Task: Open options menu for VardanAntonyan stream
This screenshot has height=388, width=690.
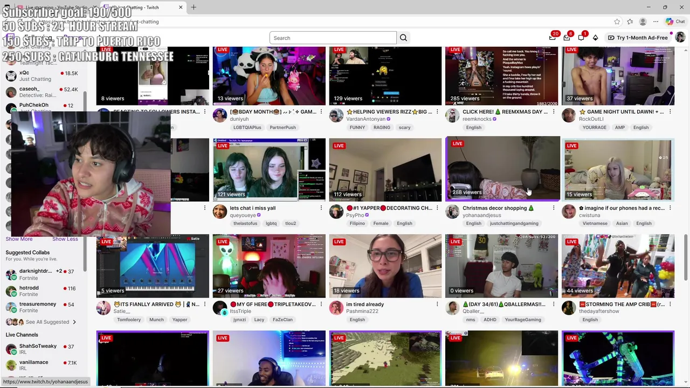Action: (437, 112)
